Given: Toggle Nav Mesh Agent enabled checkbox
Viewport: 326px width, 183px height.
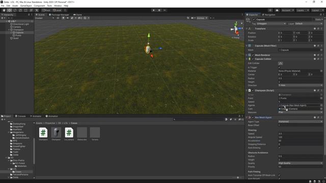Looking at the screenshot, I should [x=253, y=117].
